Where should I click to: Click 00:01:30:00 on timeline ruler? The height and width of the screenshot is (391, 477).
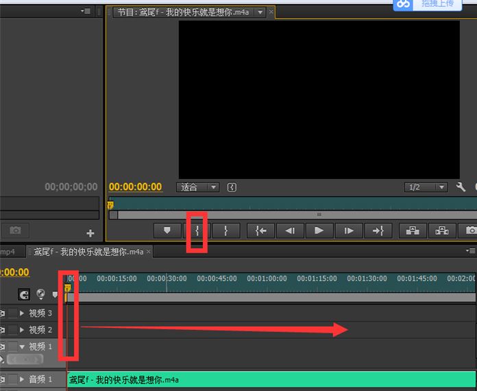(367, 279)
